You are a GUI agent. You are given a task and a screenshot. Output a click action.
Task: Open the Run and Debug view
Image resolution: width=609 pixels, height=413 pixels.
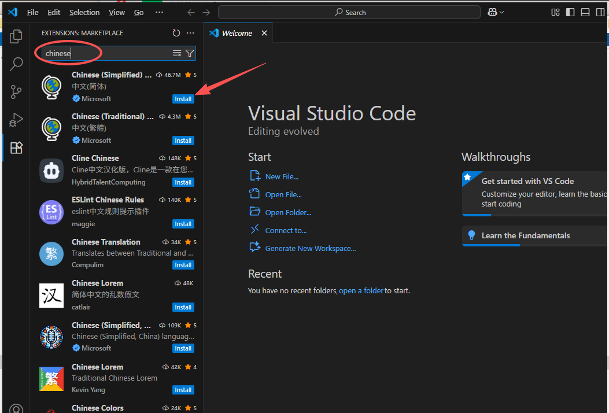(16, 120)
